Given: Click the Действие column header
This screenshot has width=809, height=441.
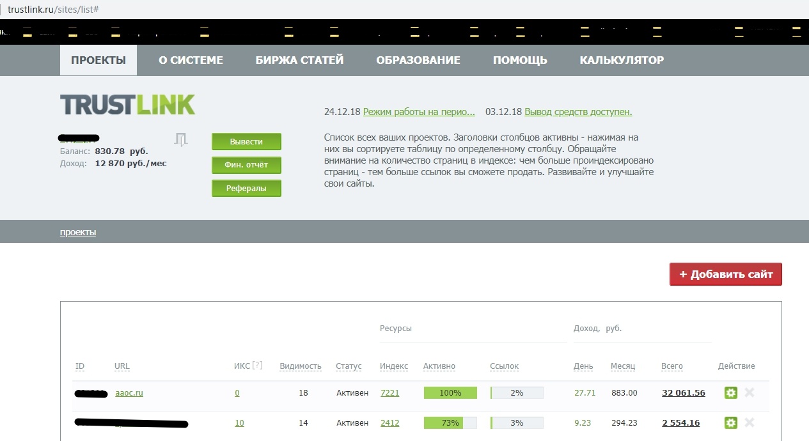Looking at the screenshot, I should click(736, 366).
